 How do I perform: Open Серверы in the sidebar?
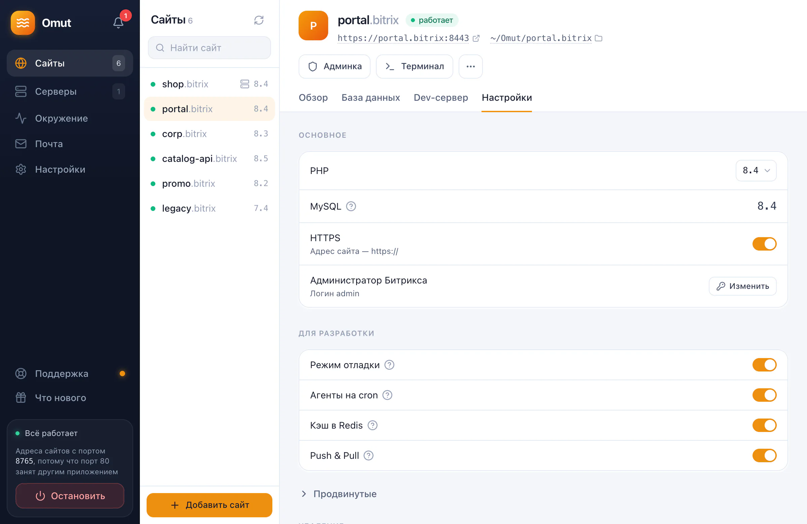[x=70, y=91]
